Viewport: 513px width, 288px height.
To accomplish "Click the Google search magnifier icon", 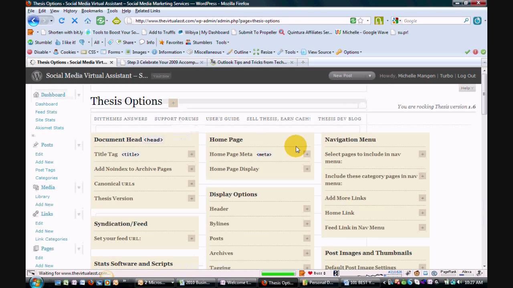I will (466, 21).
